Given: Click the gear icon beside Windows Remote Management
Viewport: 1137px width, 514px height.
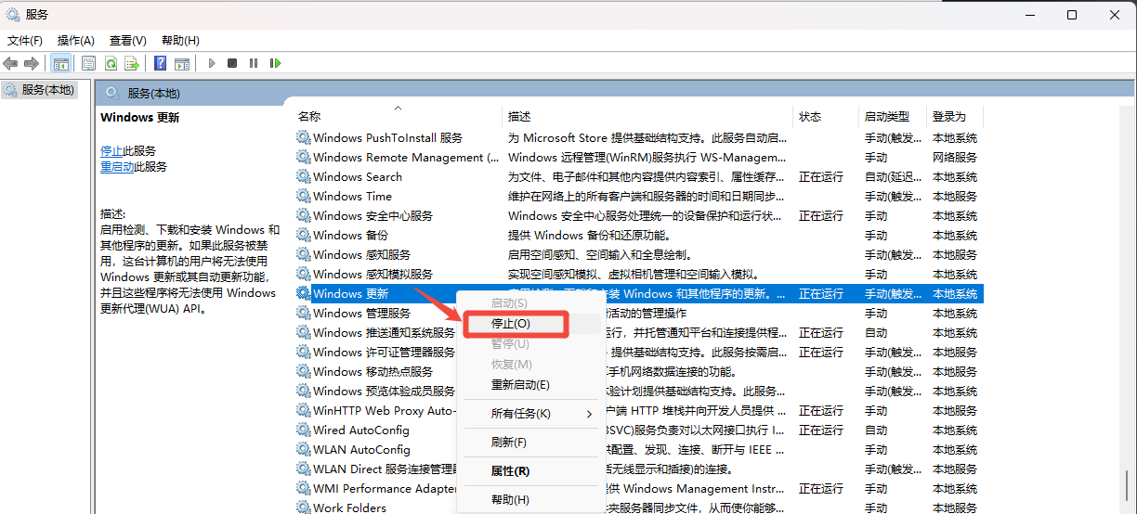Looking at the screenshot, I should 304,157.
